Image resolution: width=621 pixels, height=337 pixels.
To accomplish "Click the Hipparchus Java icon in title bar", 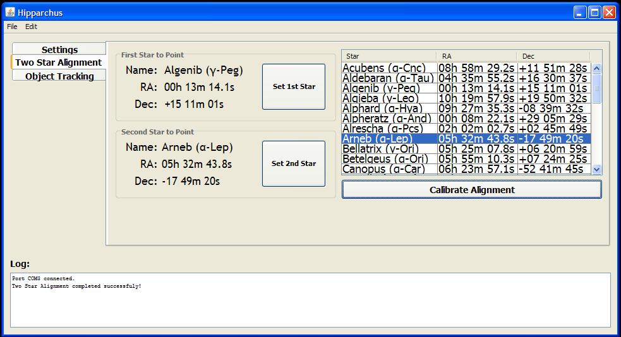I will point(9,12).
